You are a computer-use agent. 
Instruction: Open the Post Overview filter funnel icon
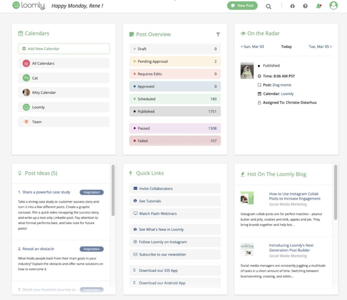click(x=218, y=34)
